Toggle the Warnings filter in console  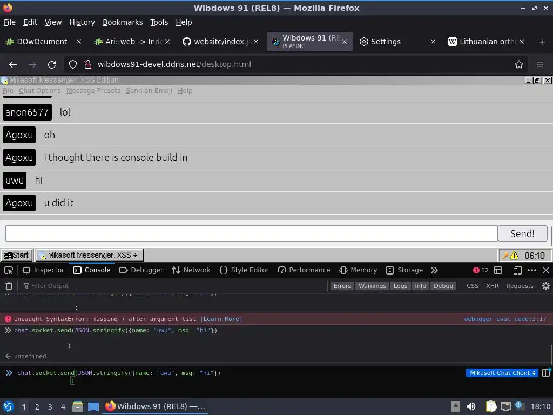coord(372,286)
